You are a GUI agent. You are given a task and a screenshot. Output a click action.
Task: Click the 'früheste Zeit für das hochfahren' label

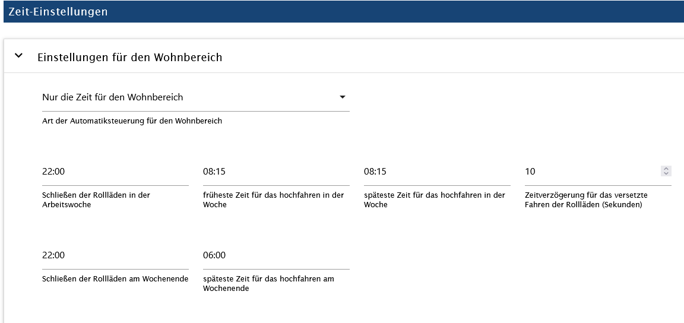[x=273, y=199]
